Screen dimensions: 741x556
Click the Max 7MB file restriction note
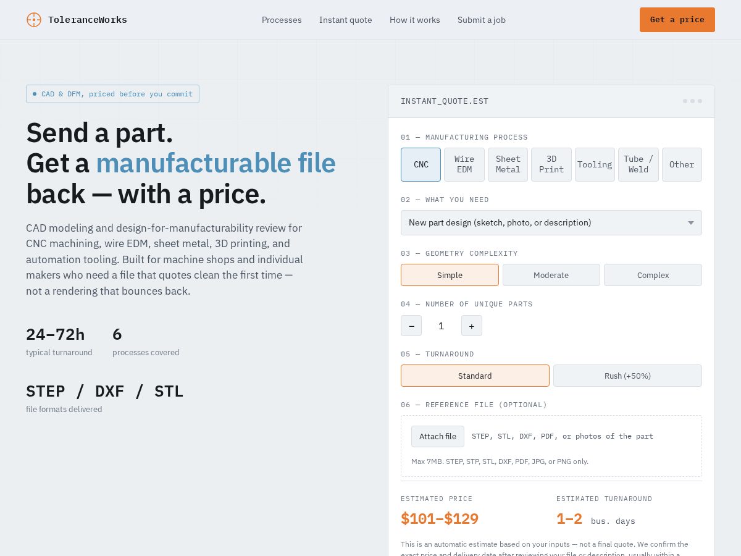pyautogui.click(x=500, y=461)
